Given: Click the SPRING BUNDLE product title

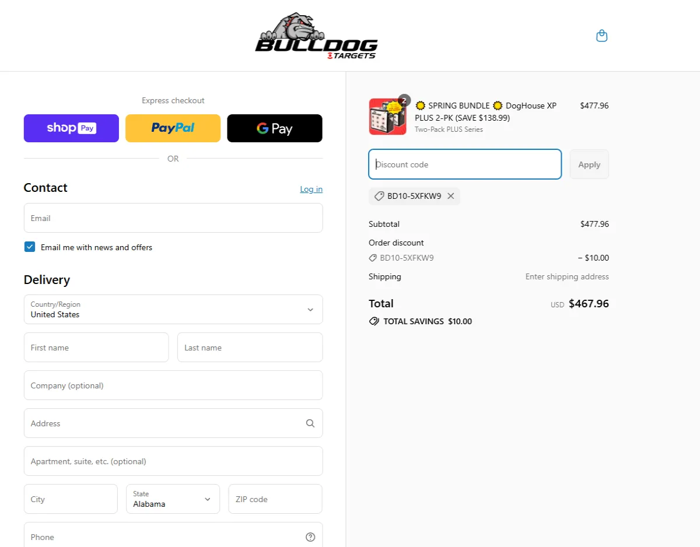Looking at the screenshot, I should [x=486, y=111].
